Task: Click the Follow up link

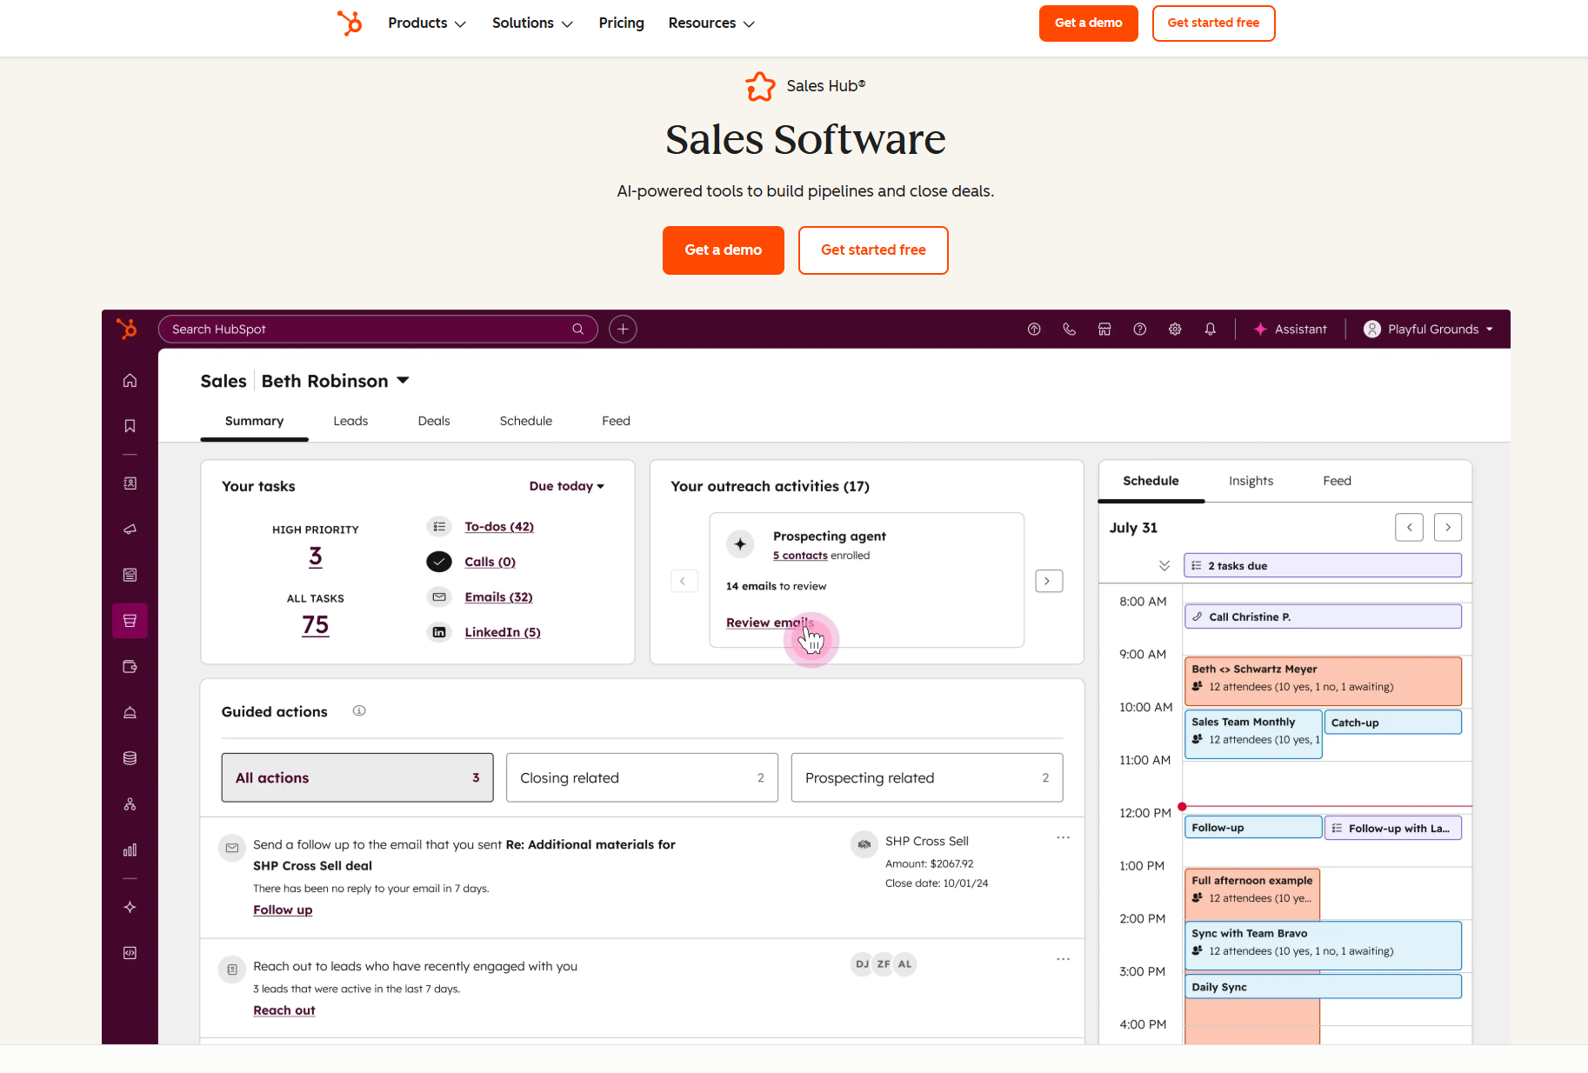Action: tap(283, 910)
